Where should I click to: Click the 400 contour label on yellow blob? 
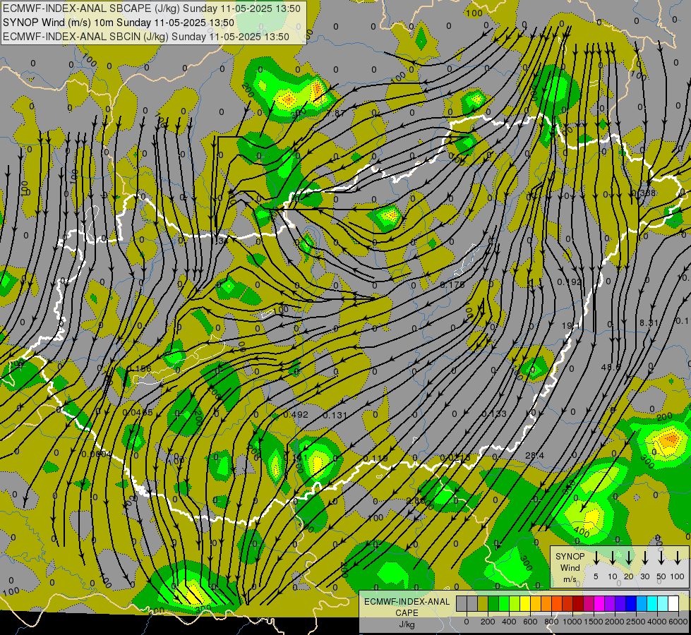pyautogui.click(x=582, y=532)
